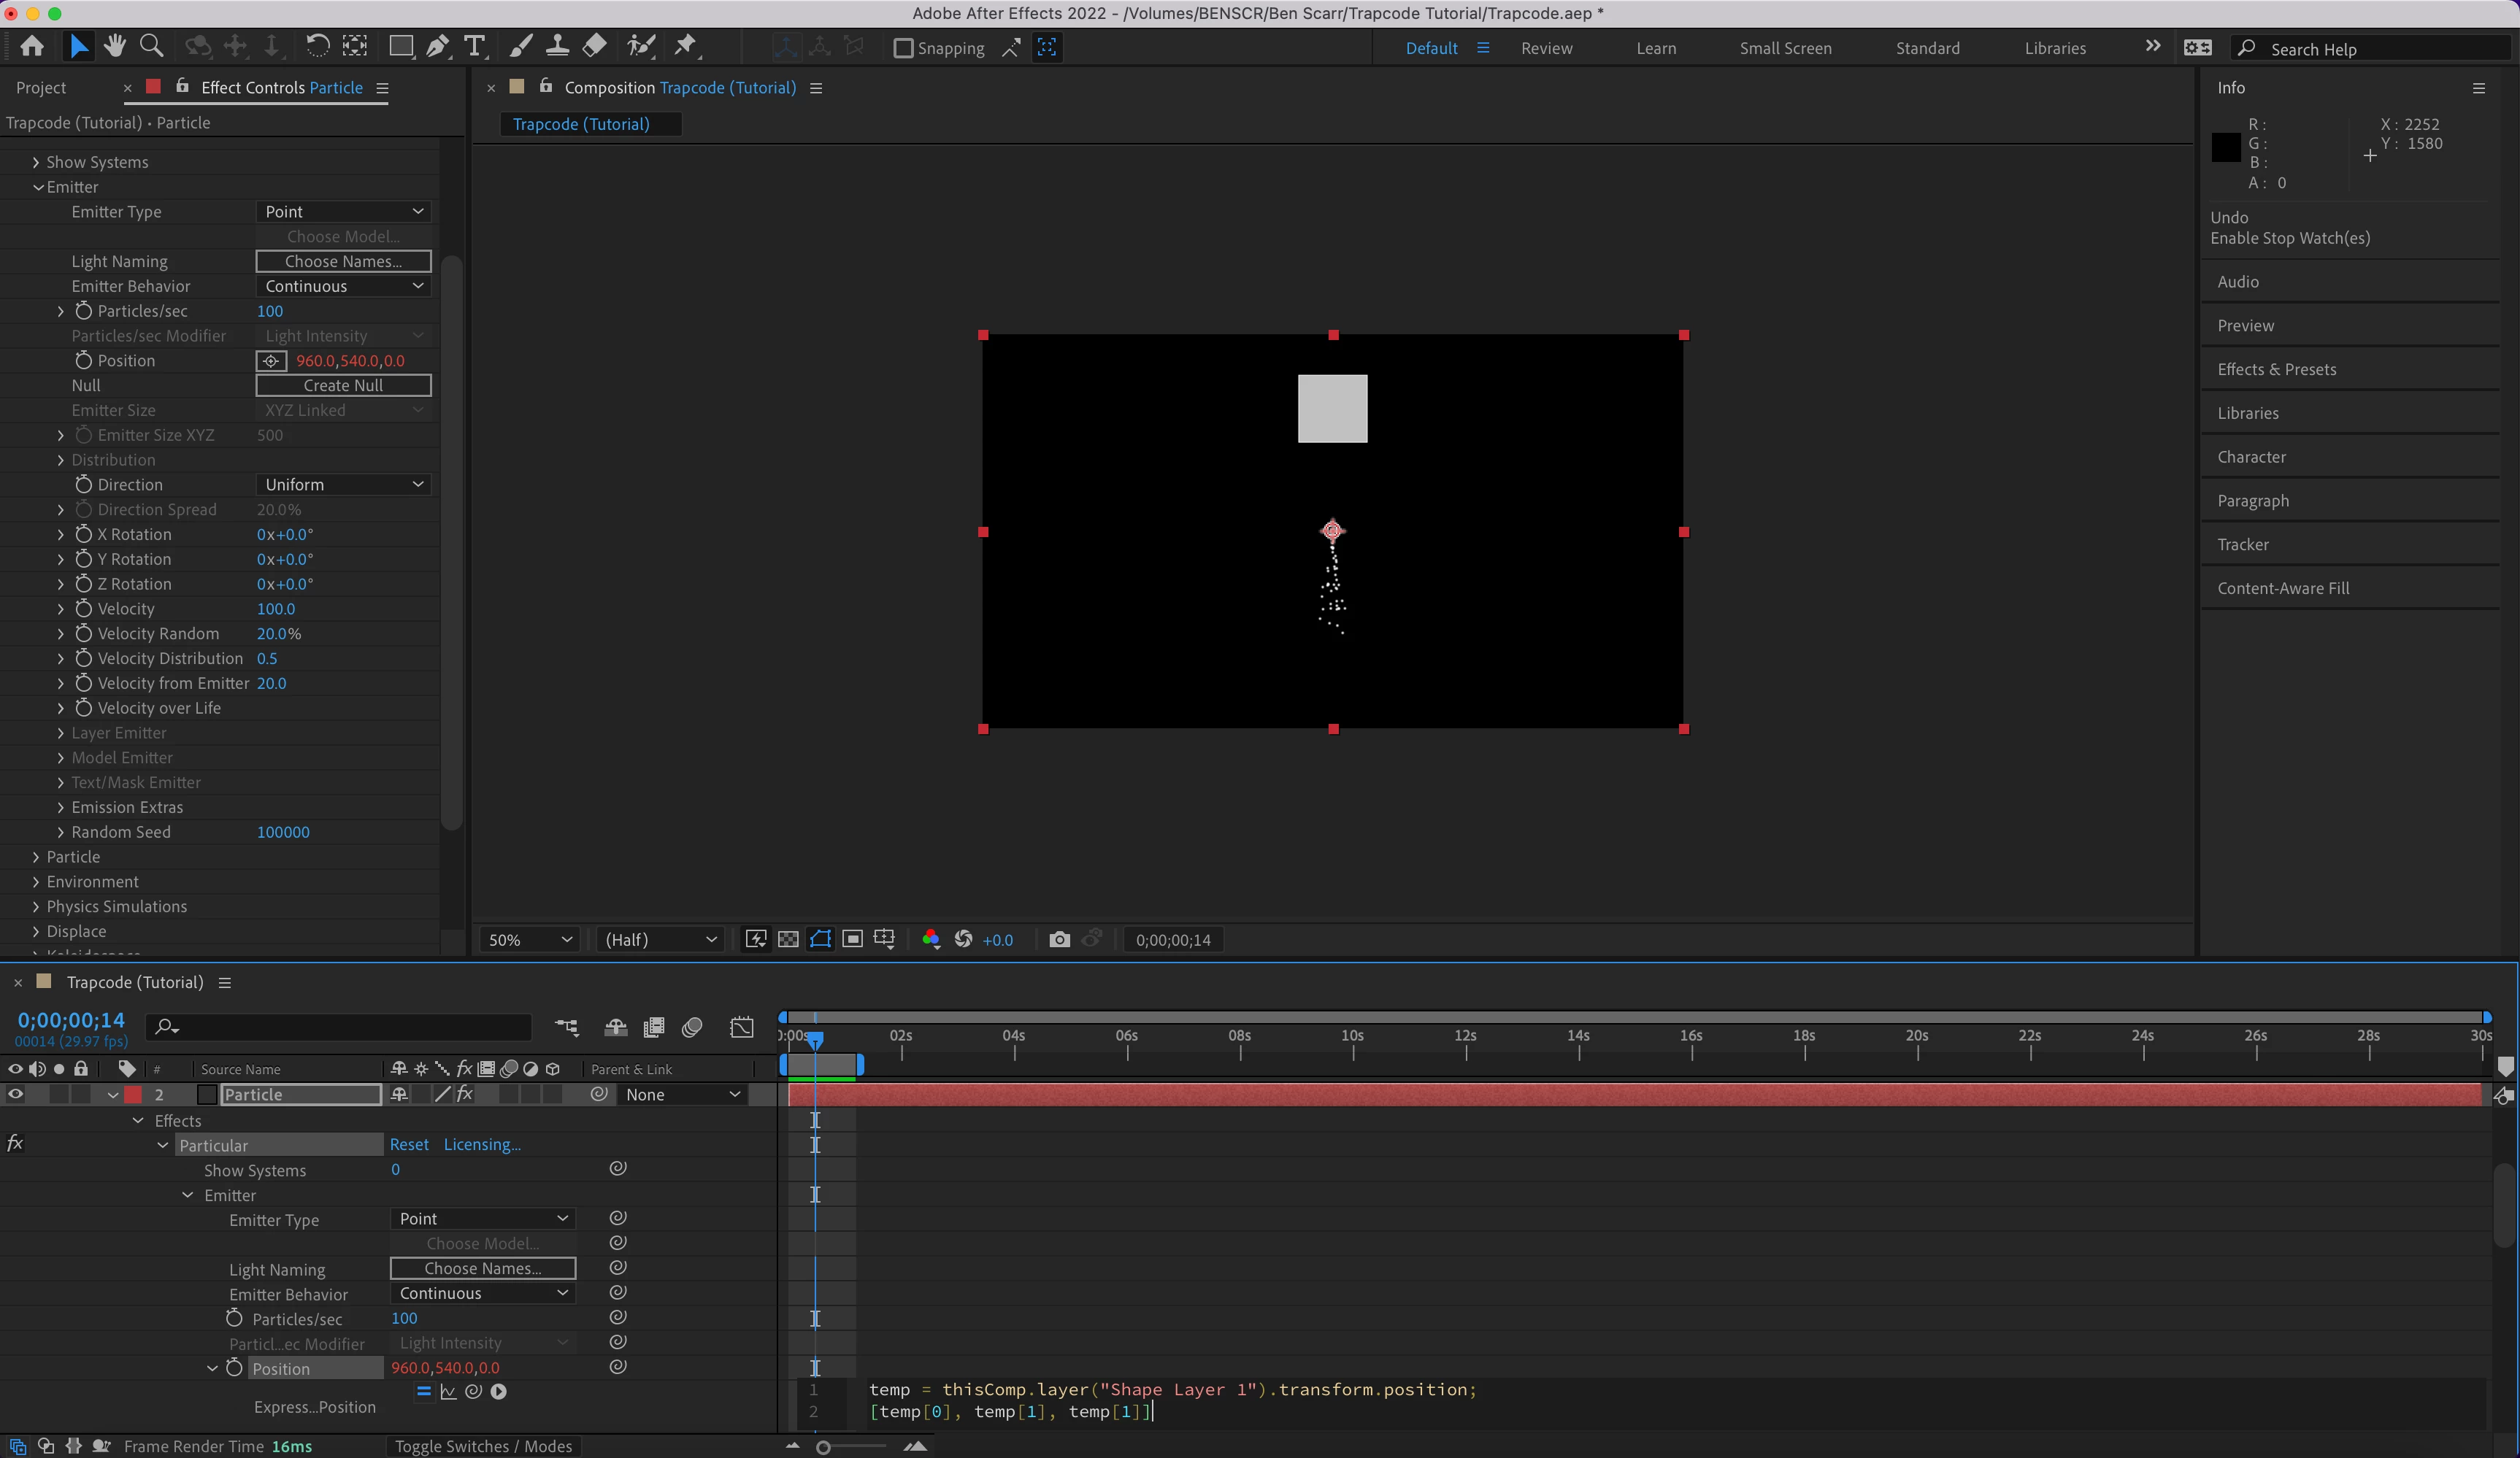Select the Pen tool

click(437, 46)
